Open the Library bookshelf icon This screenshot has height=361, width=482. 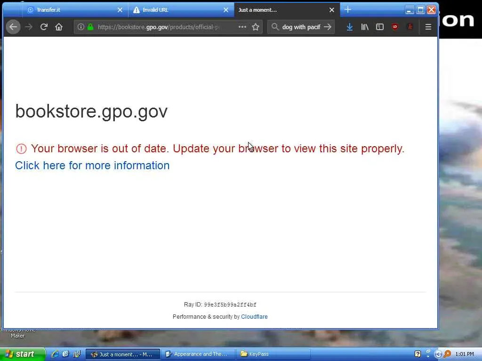pyautogui.click(x=365, y=27)
